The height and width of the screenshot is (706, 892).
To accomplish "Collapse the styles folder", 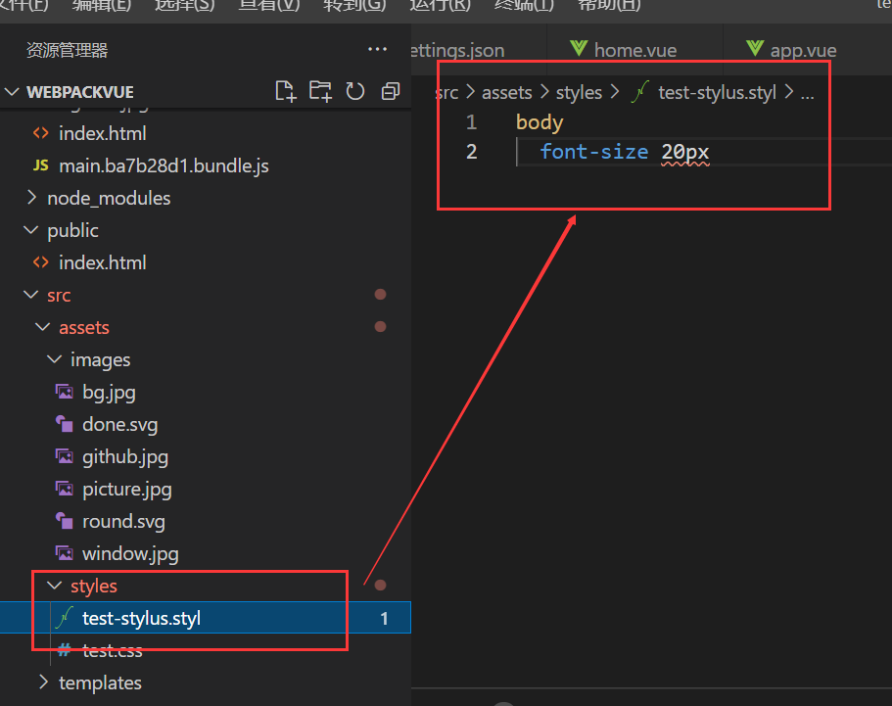I will pos(54,585).
